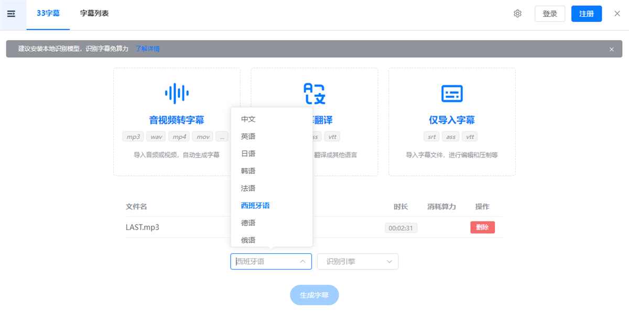
Task: Open the settings gear
Action: [x=517, y=14]
